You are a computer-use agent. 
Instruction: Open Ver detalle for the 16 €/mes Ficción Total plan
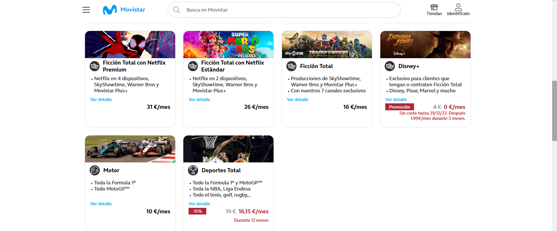pyautogui.click(x=298, y=100)
